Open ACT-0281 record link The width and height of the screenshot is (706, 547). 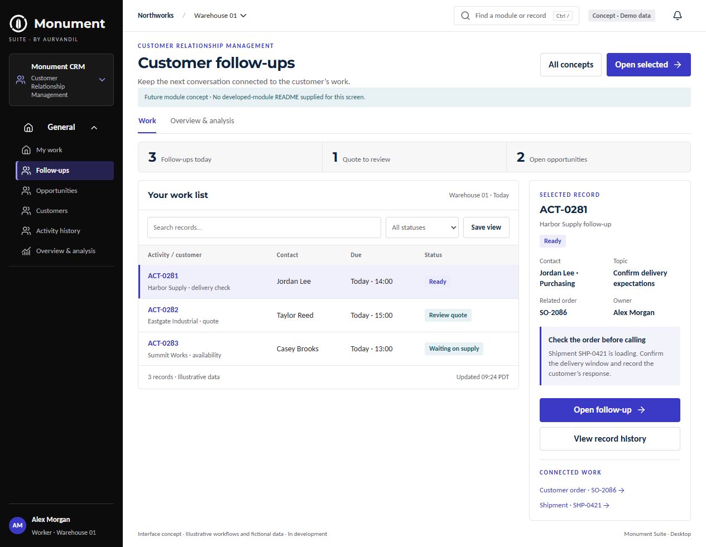(x=163, y=275)
